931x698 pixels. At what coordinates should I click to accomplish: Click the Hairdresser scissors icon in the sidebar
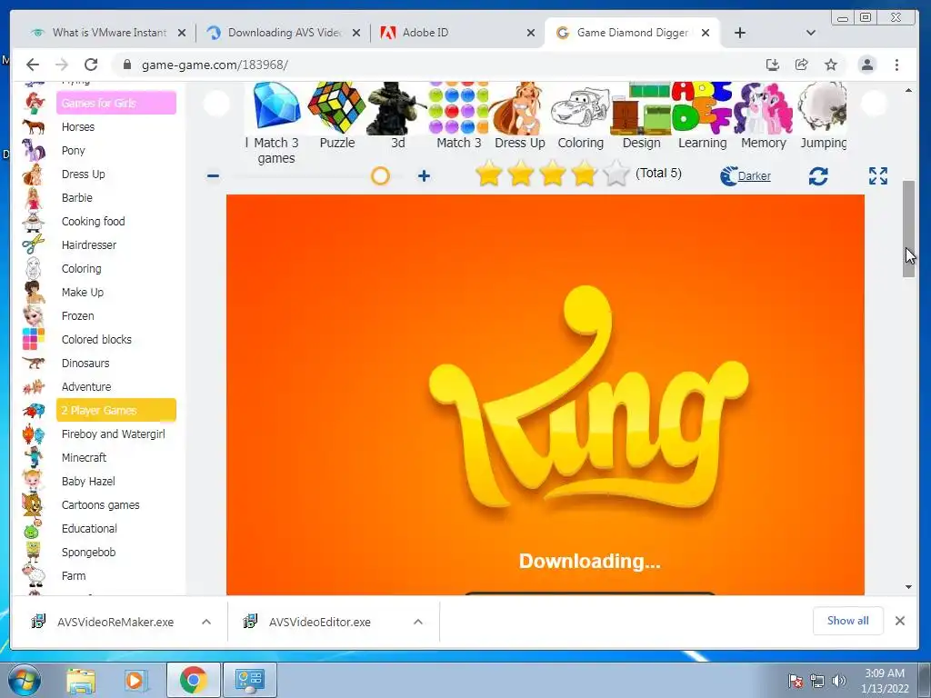(x=34, y=244)
